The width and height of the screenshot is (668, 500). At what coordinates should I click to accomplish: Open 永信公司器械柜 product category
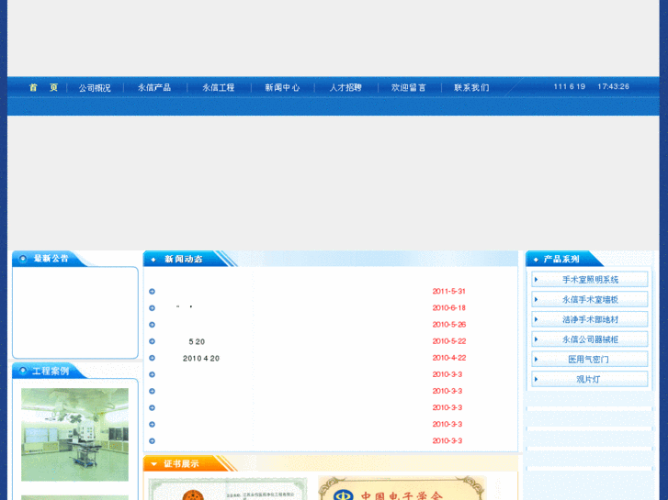click(590, 339)
